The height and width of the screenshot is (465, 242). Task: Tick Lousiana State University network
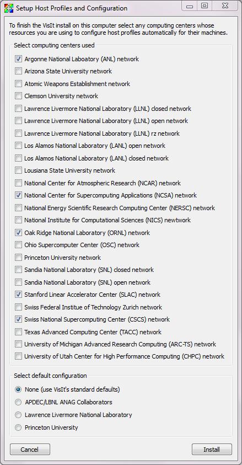[x=19, y=170]
